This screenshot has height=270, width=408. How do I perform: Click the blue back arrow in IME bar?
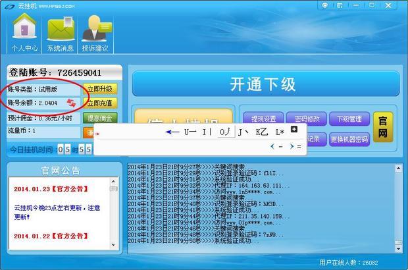tap(172, 132)
